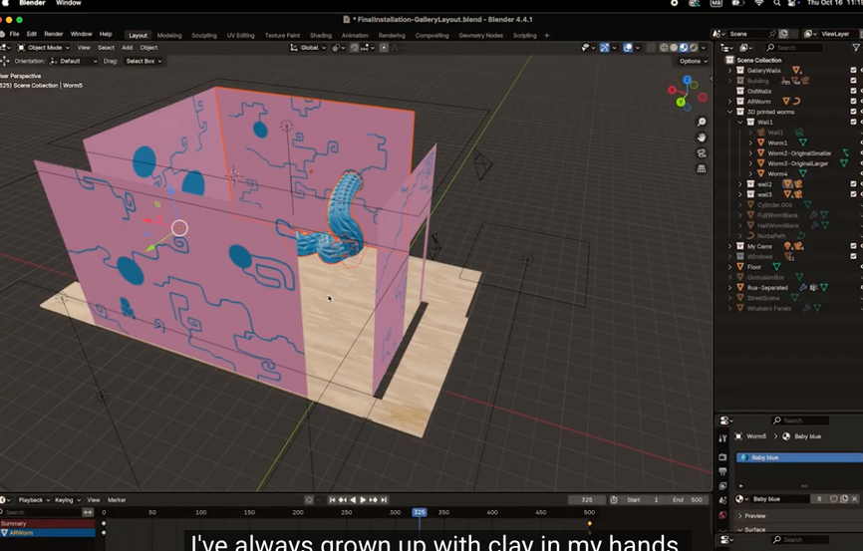The height and width of the screenshot is (551, 863).
Task: Switch to the Sculpting workspace tab
Action: (x=203, y=35)
